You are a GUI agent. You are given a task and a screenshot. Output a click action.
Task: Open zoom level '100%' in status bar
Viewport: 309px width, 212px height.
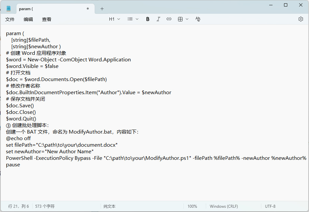(192, 206)
